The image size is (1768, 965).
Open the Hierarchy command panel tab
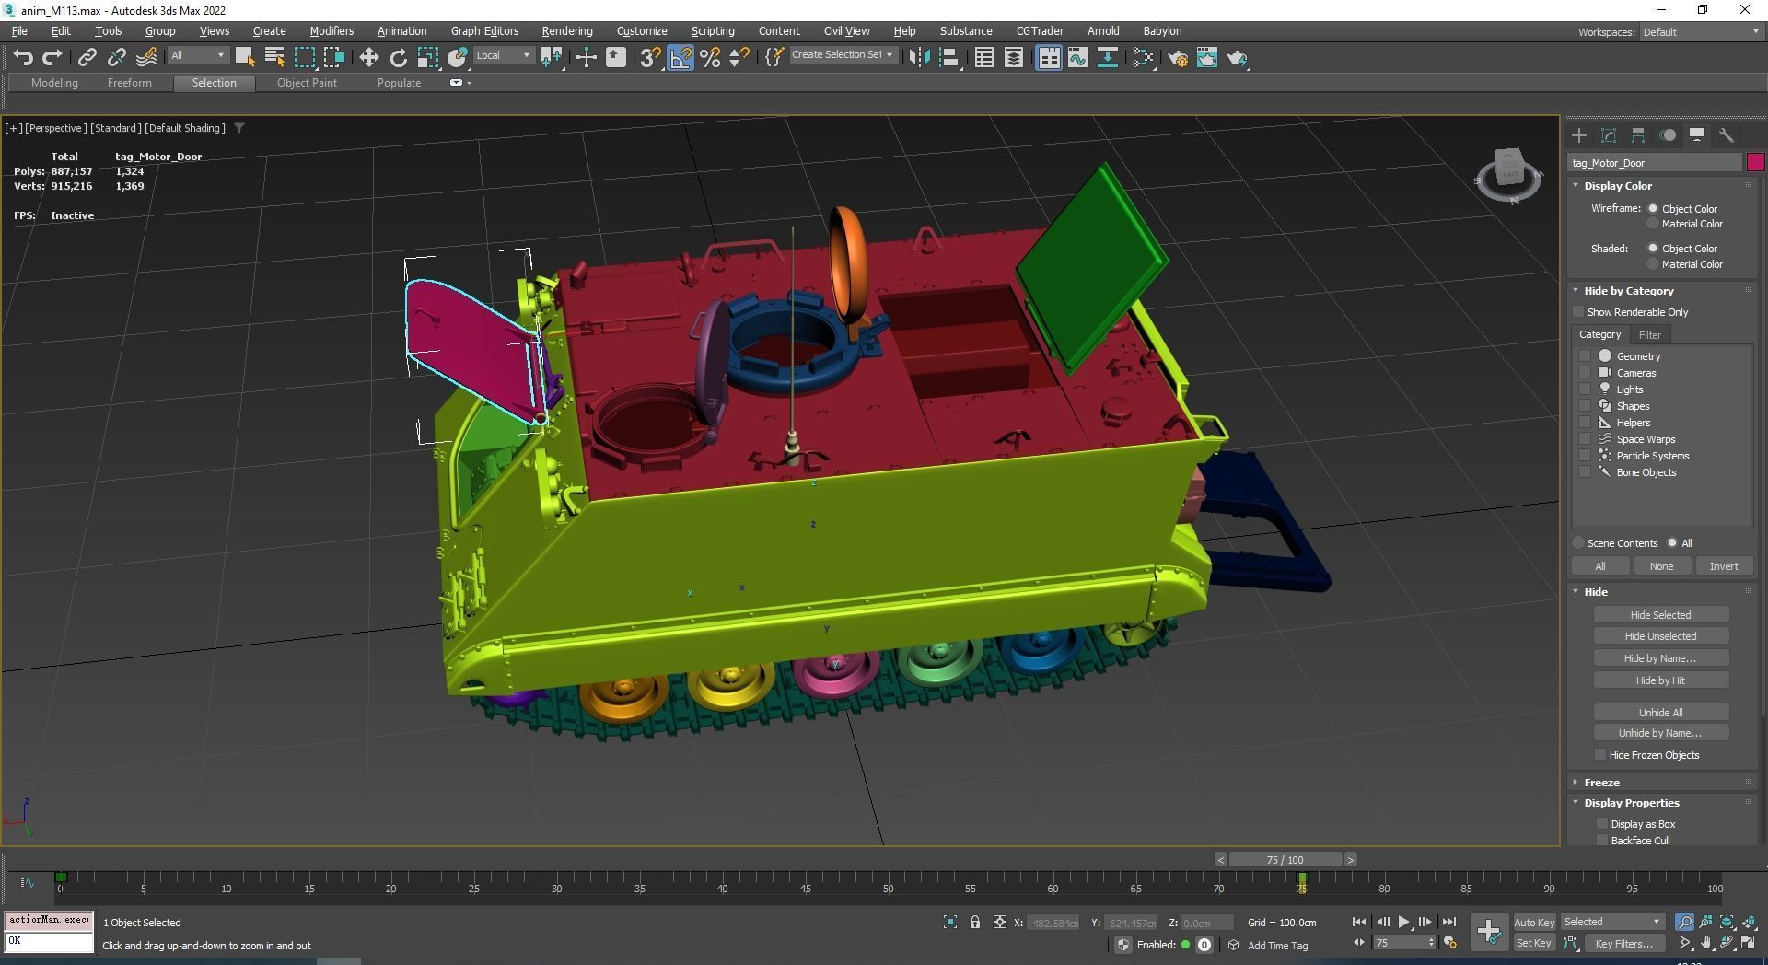click(1638, 135)
